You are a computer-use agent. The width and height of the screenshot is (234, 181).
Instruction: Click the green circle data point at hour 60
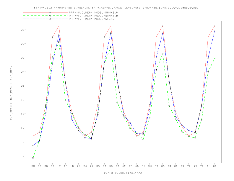point(163,54)
